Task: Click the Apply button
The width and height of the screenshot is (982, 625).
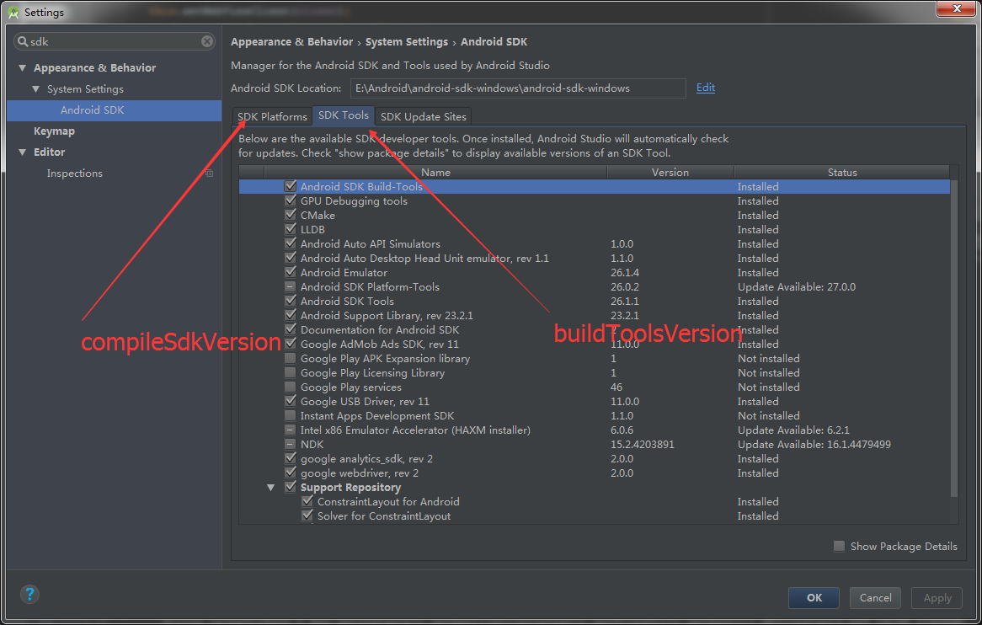Action: click(x=937, y=597)
